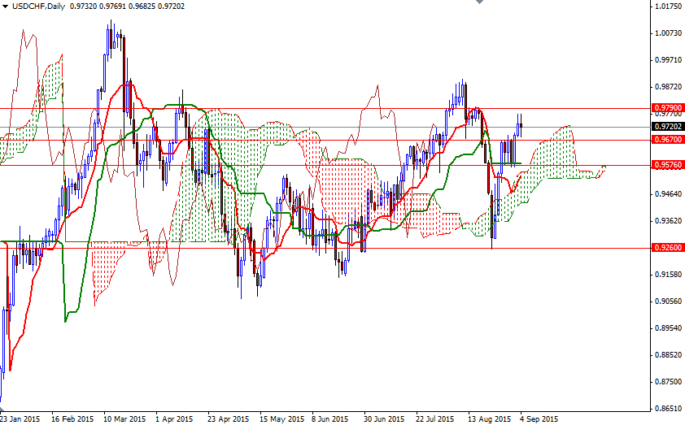Click the 1.00730 price scale value
685x425 pixels.
(669, 33)
